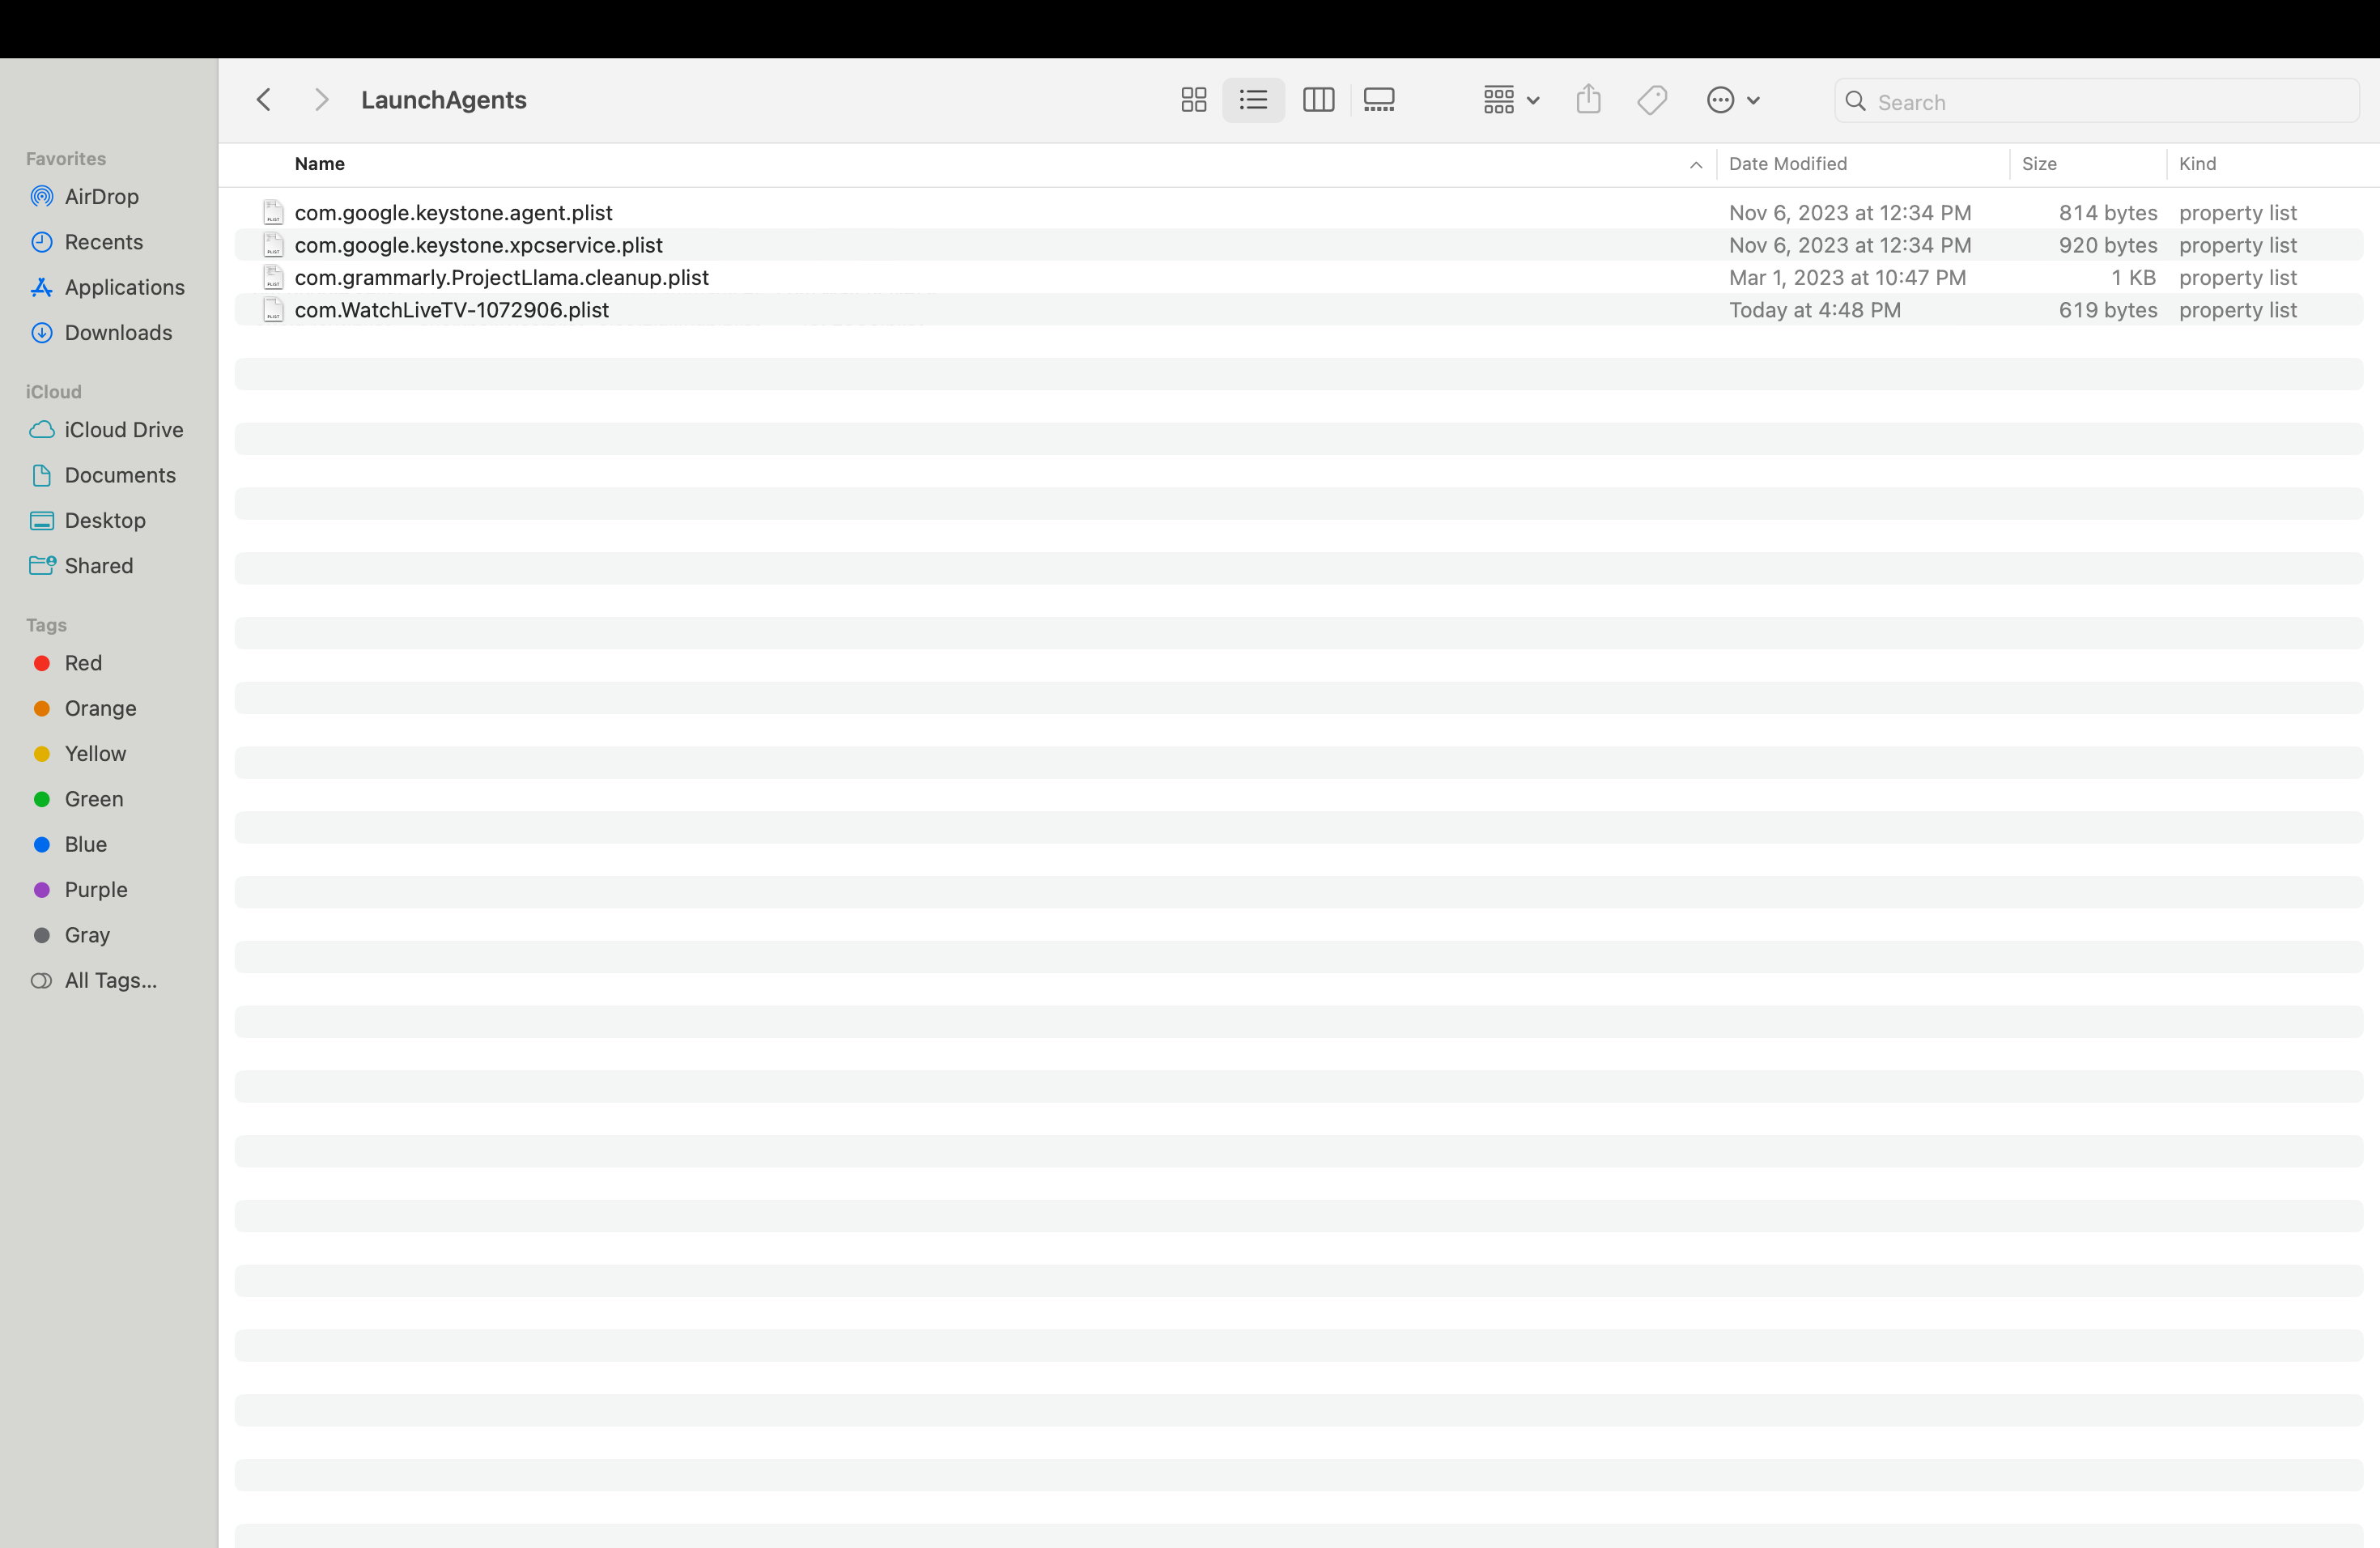2380x1548 pixels.
Task: Click the Edit Tags icon
Action: pos(1652,100)
